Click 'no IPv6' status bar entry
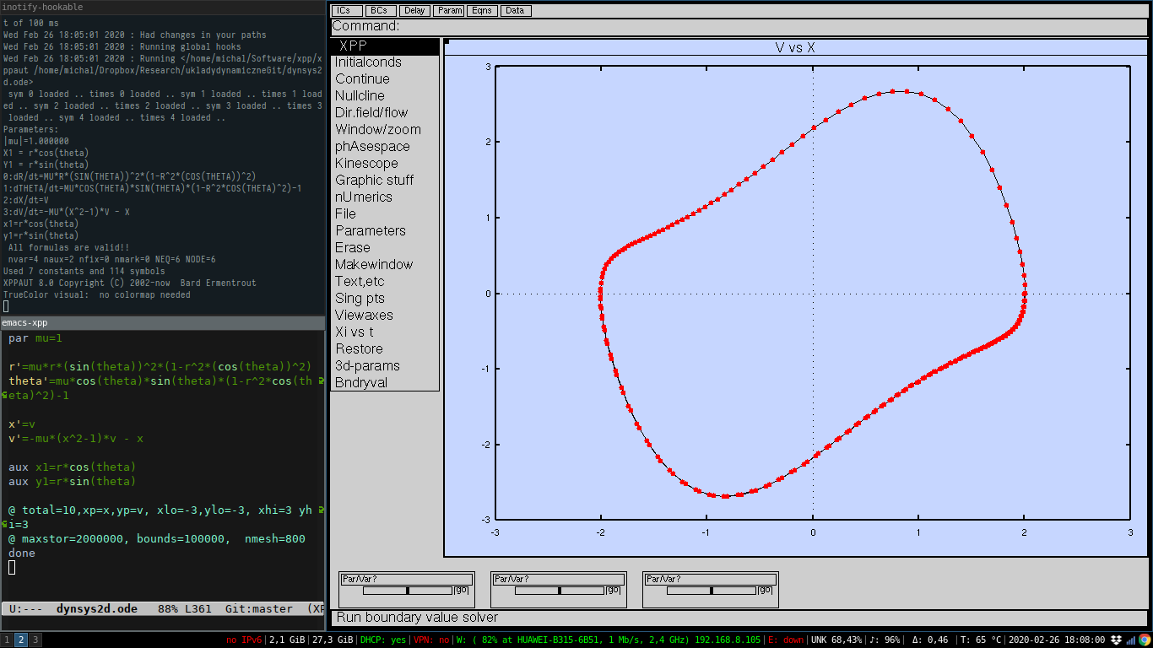 point(244,640)
